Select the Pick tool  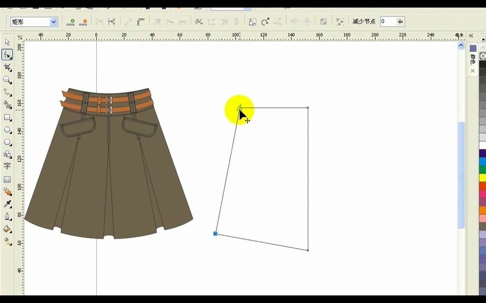coord(7,42)
